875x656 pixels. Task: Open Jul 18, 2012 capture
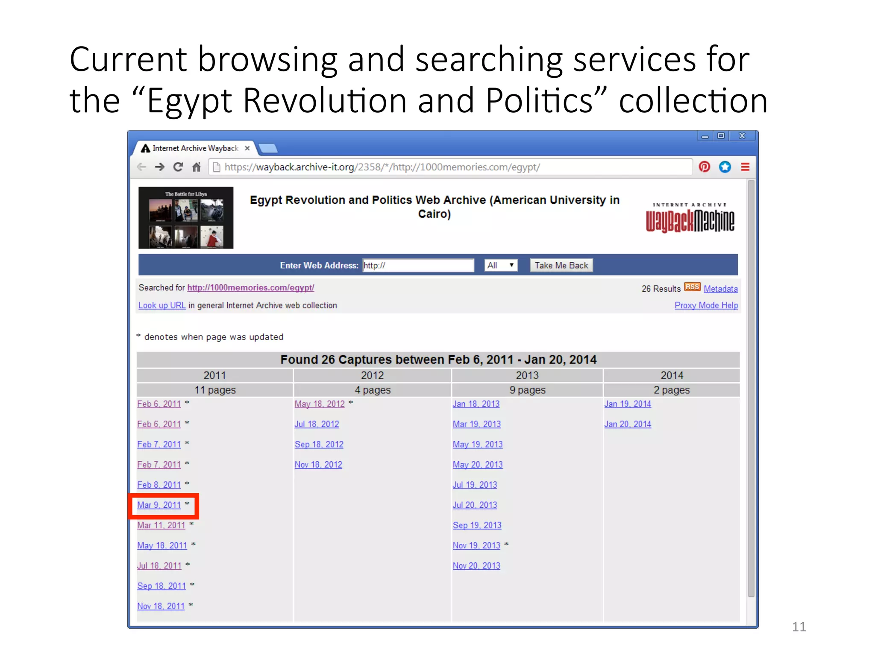coord(317,424)
